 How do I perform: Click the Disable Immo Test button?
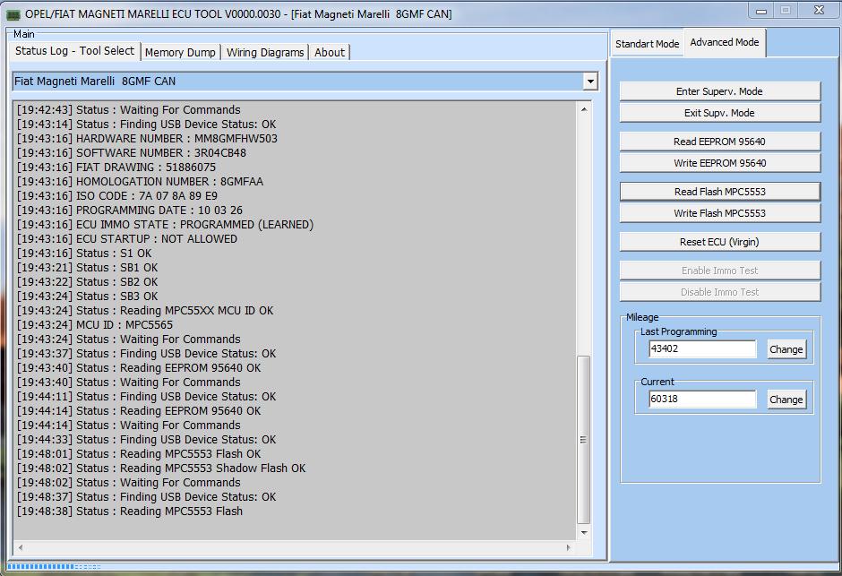tap(719, 292)
